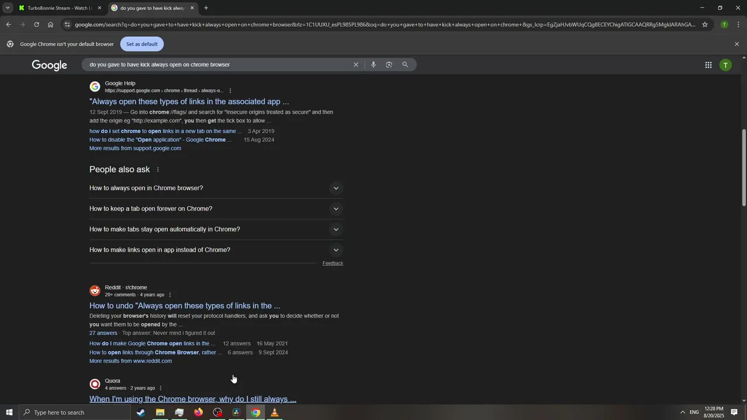
Task: Open the notification center icon
Action: (x=734, y=412)
